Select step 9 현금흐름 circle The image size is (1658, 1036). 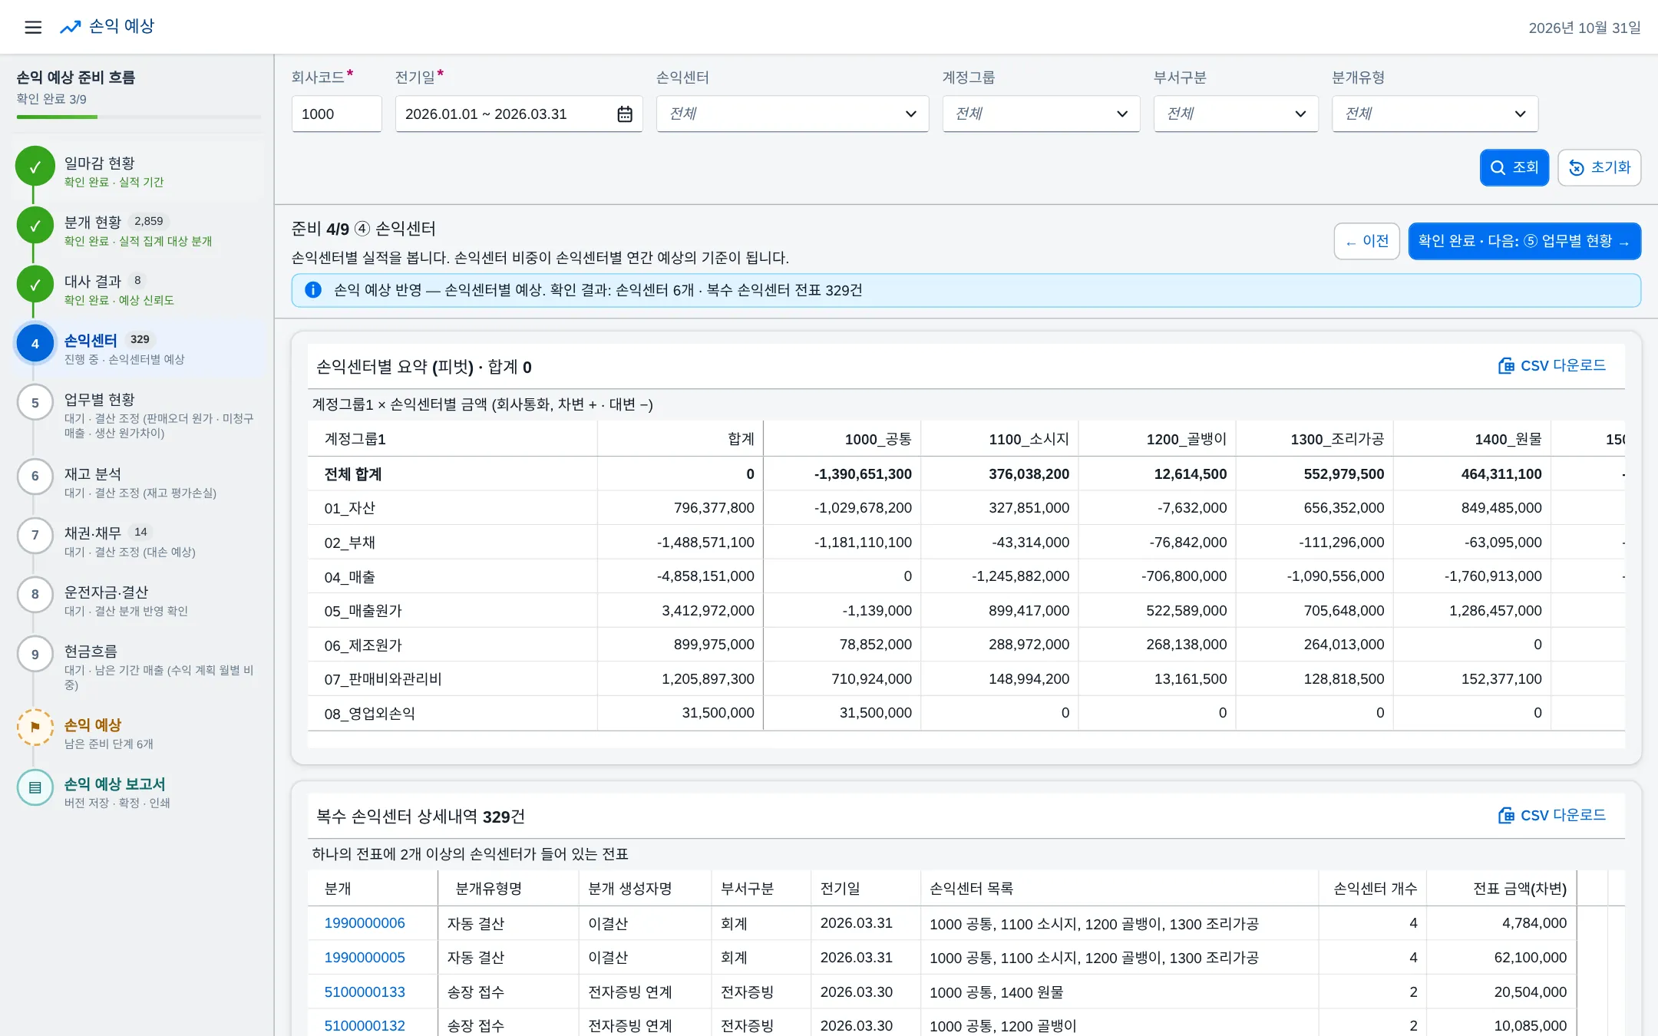coord(35,654)
